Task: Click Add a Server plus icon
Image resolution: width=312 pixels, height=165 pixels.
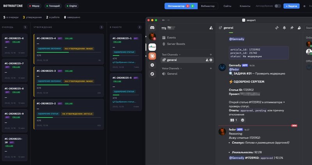Action: pyautogui.click(x=152, y=65)
